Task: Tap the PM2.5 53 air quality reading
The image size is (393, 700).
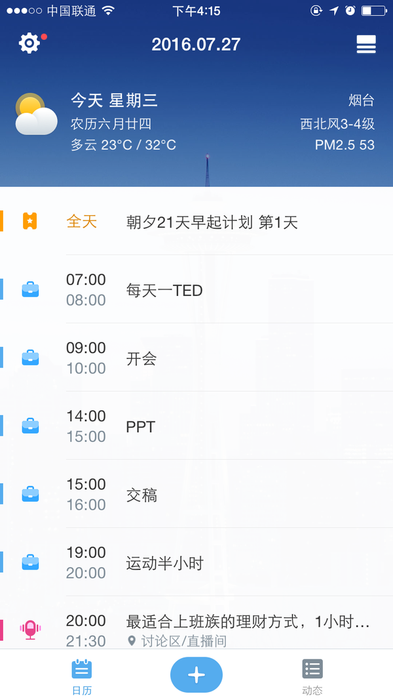Action: click(345, 145)
